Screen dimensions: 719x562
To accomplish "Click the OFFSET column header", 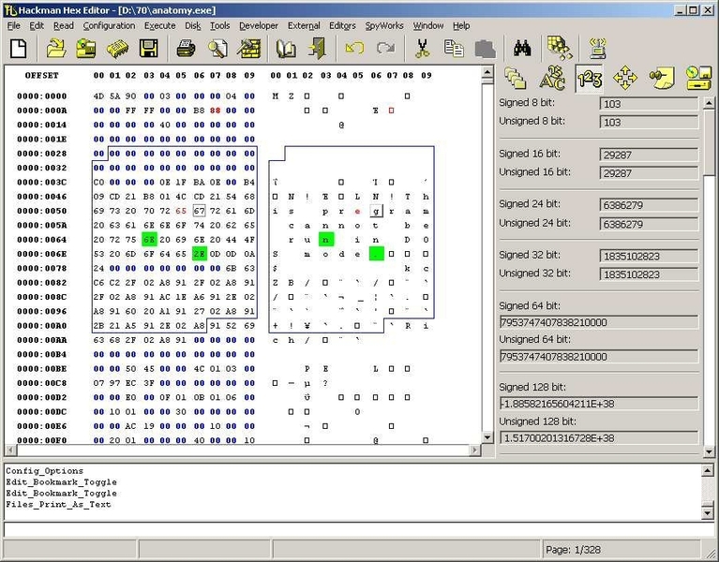I will 42,75.
